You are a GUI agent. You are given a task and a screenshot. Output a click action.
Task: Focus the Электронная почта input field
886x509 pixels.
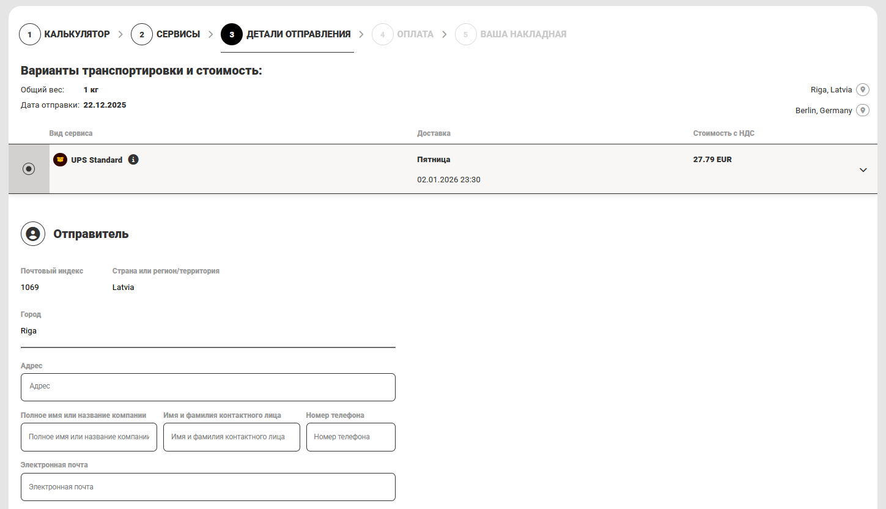208,487
